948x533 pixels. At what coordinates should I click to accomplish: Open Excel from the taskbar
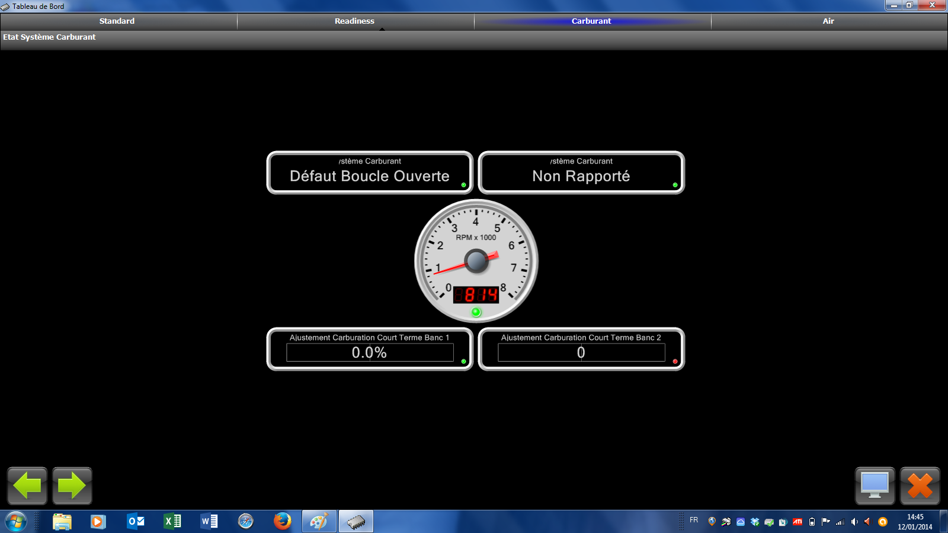(x=172, y=521)
